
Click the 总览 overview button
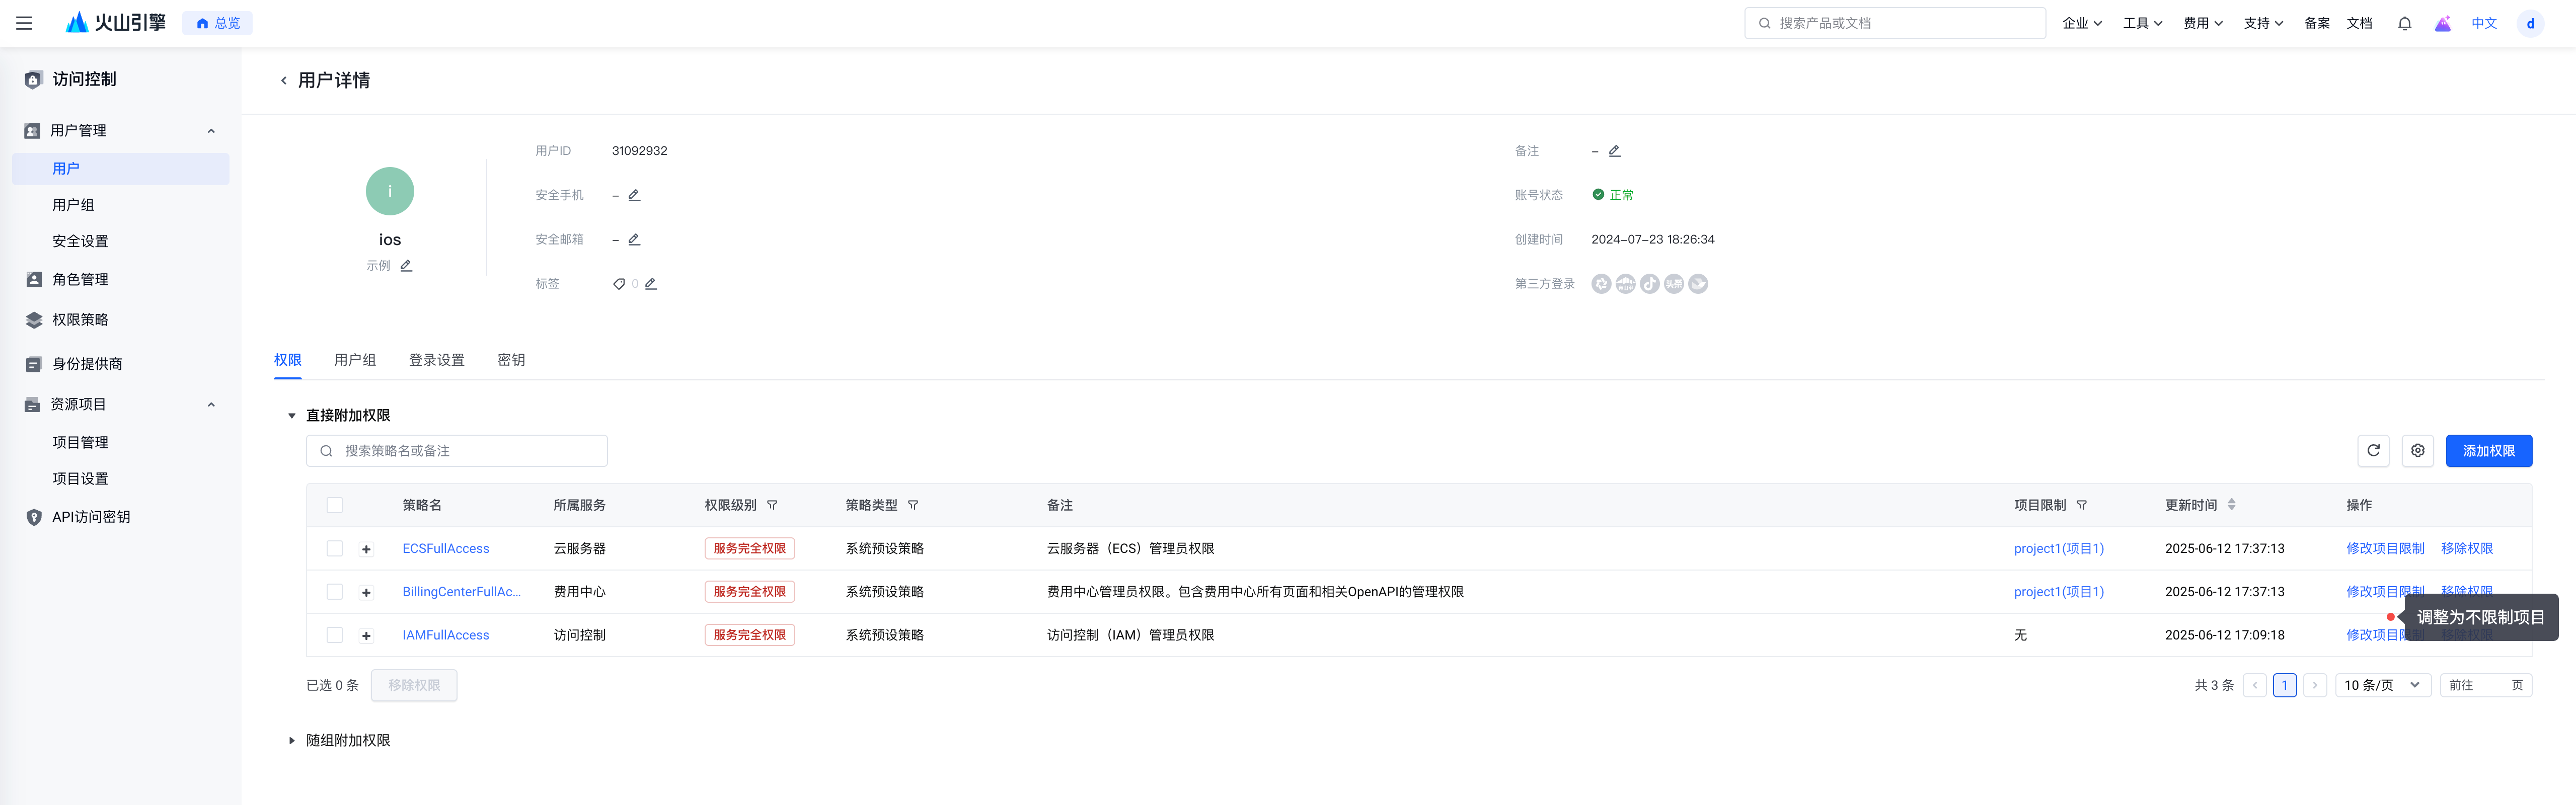coord(217,23)
